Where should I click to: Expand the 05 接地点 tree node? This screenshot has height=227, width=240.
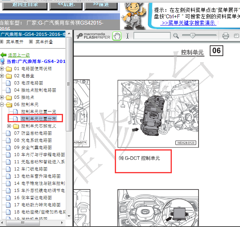coord(2,98)
